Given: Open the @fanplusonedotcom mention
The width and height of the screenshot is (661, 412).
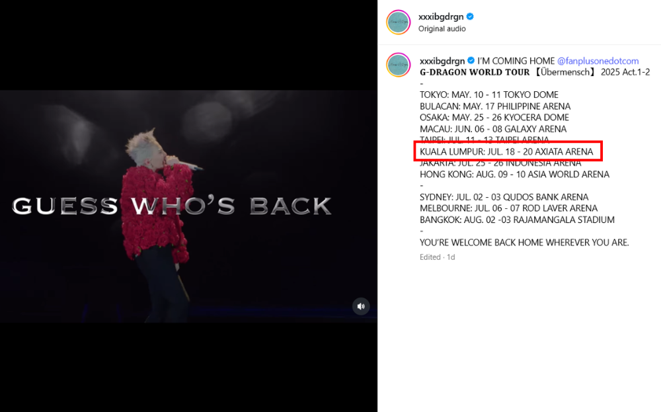Looking at the screenshot, I should point(598,61).
